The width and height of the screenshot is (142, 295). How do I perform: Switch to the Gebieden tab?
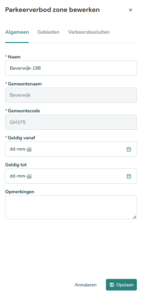click(48, 32)
